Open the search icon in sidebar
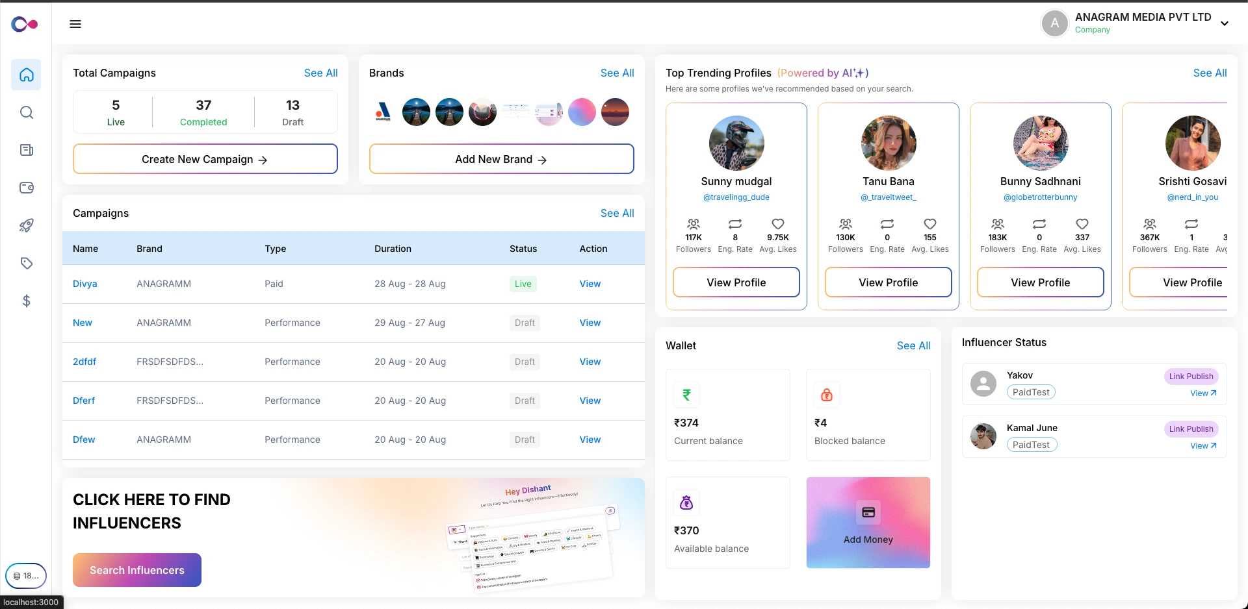This screenshot has height=609, width=1248. 26,112
